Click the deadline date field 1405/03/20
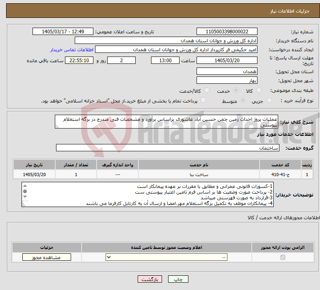Viewport: 320px width, 290px height. tap(227, 60)
